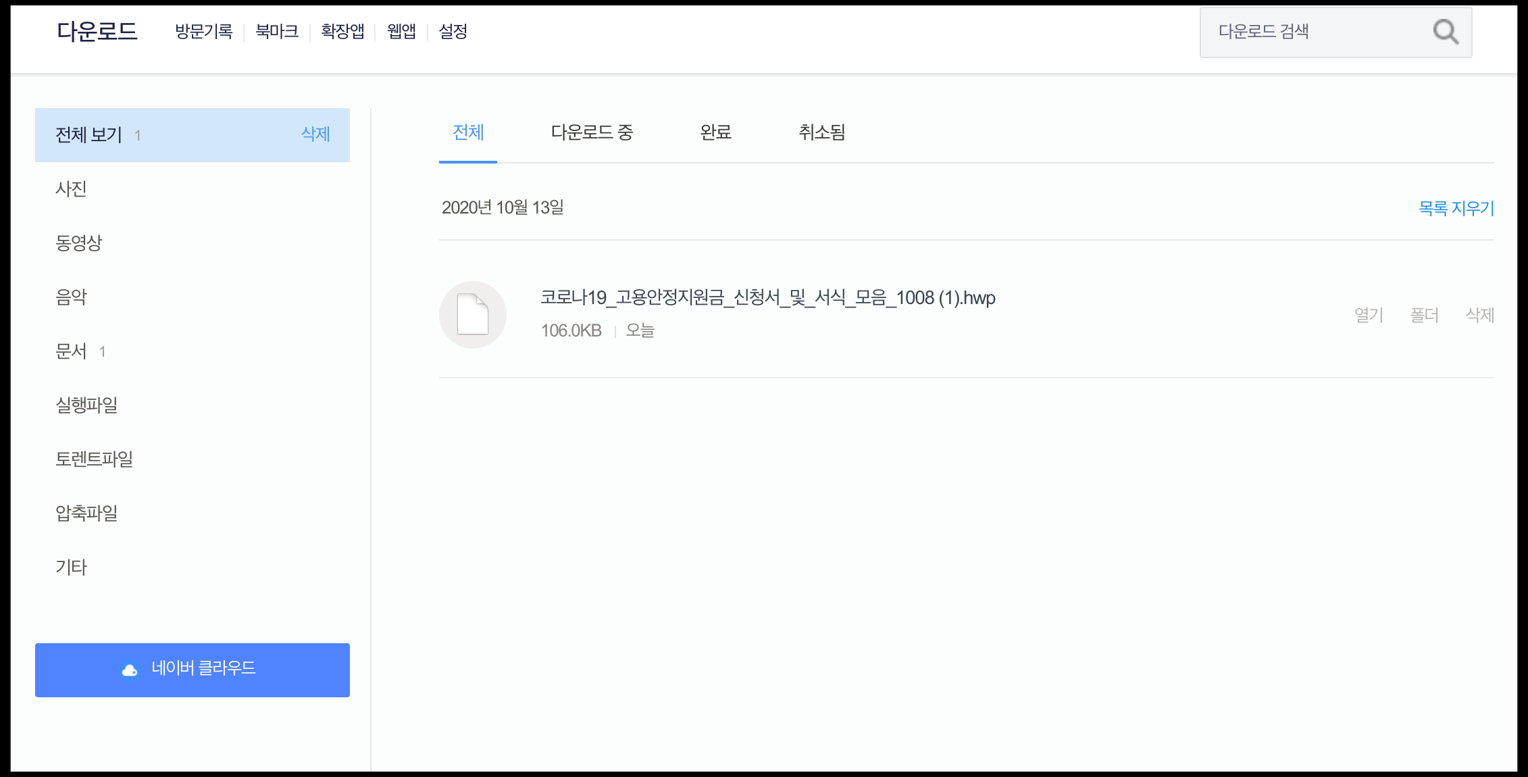Open the 코로나19 hwp file name

[x=767, y=298]
